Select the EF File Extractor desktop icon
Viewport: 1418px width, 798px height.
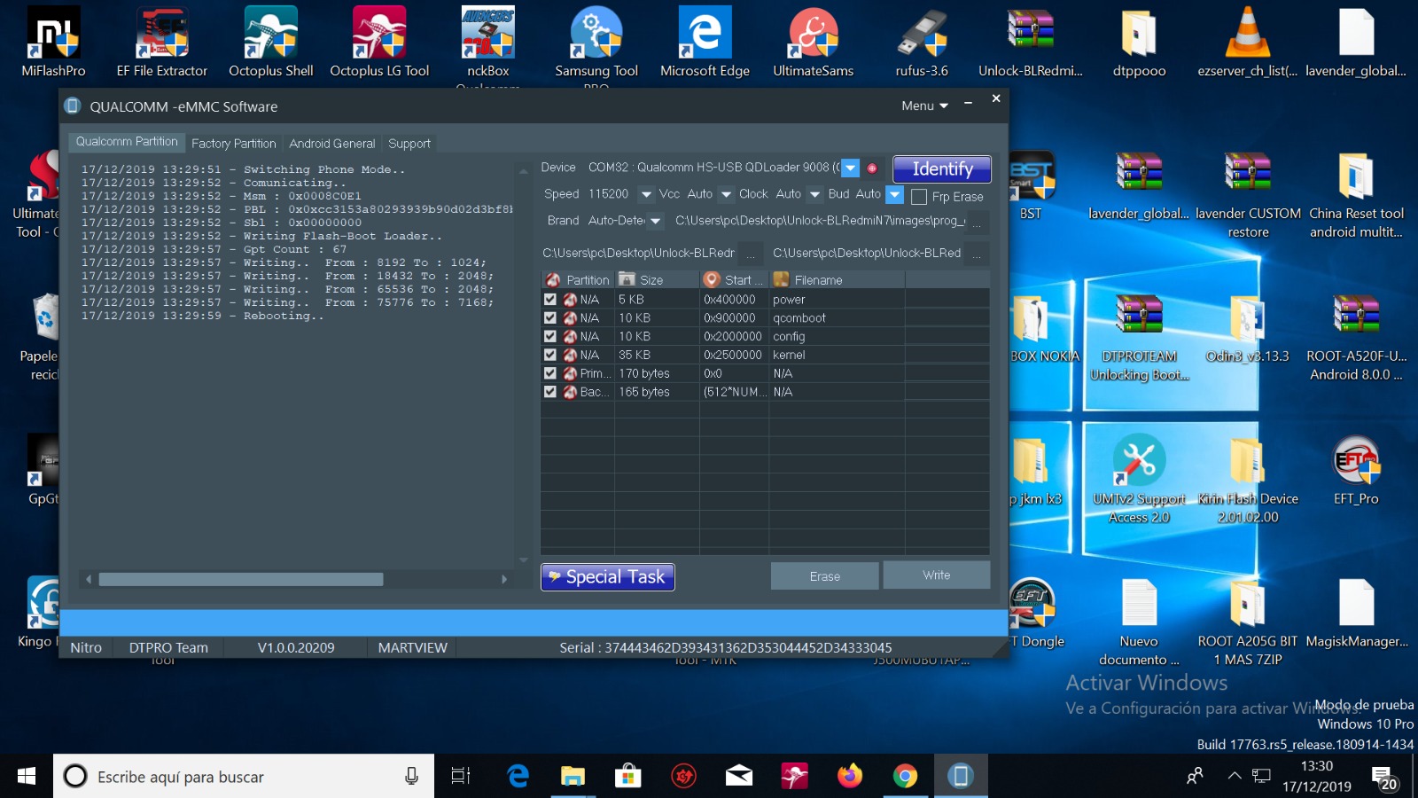(x=162, y=42)
